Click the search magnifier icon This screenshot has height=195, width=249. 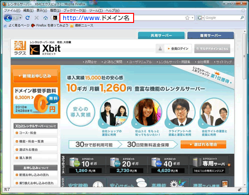coord(242,18)
